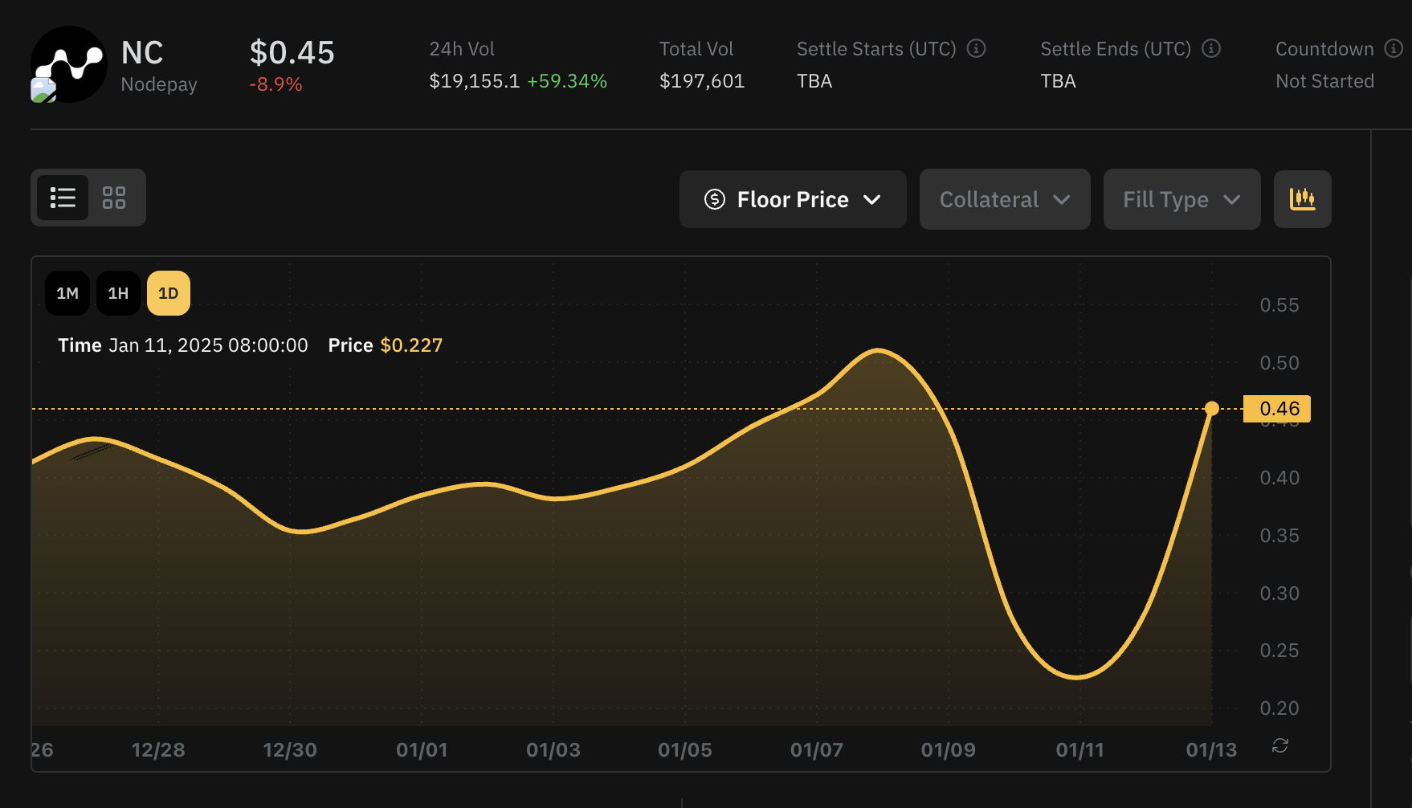This screenshot has width=1412, height=808.
Task: Click the Settle Ends info icon
Action: [x=1211, y=48]
